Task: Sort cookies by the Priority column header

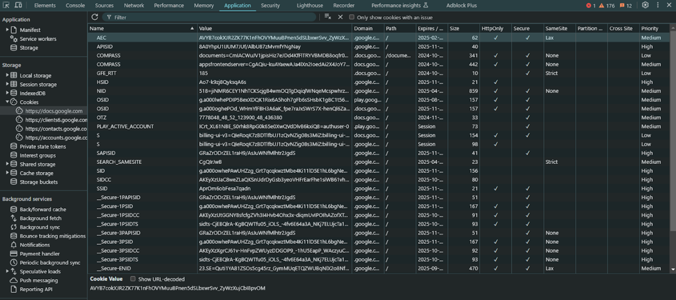Action: [x=655, y=28]
